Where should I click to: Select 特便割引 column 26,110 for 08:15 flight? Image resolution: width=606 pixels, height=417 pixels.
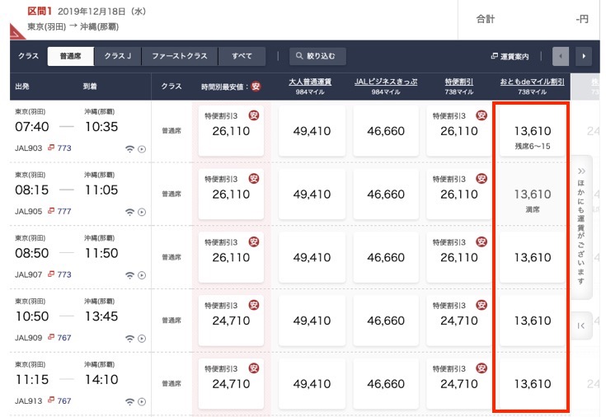click(459, 194)
